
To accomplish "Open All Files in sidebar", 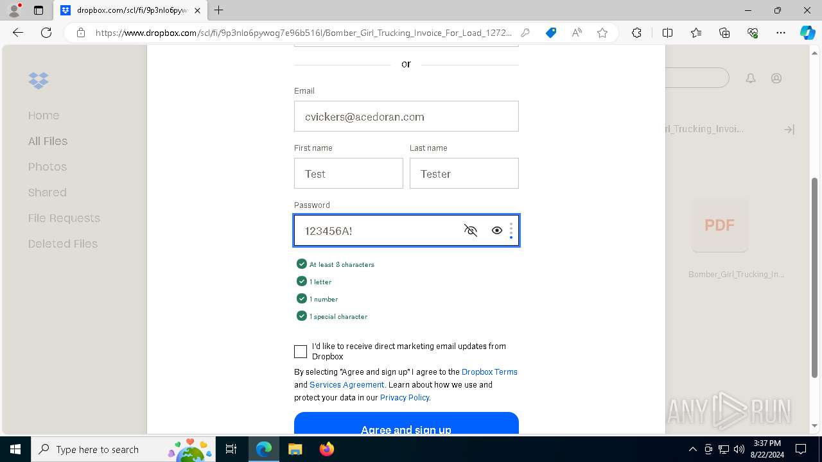I will pos(48,141).
